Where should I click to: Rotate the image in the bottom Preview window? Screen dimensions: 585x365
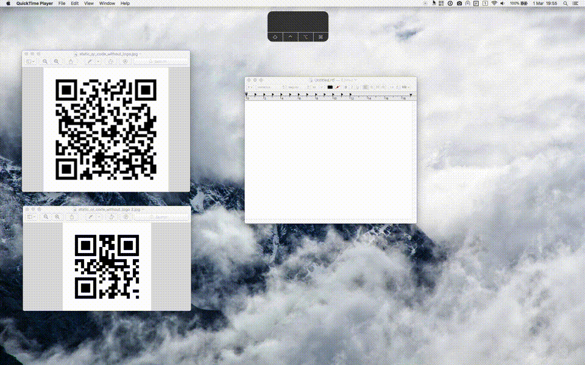pos(112,217)
